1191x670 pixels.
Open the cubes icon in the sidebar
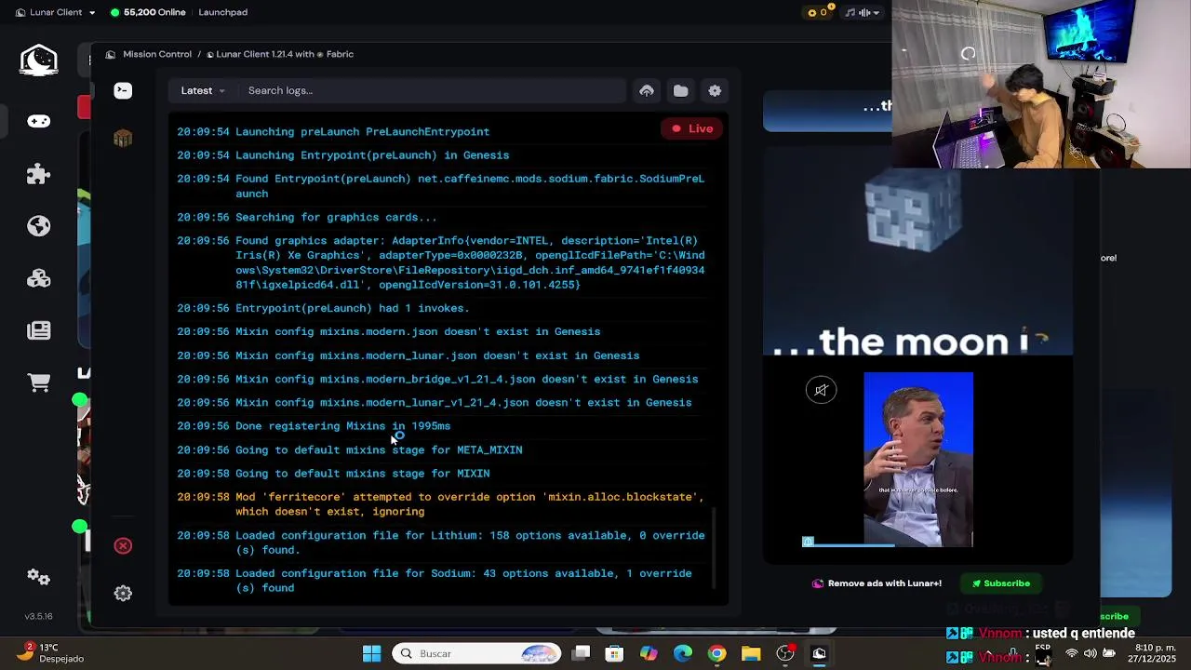[x=39, y=278]
